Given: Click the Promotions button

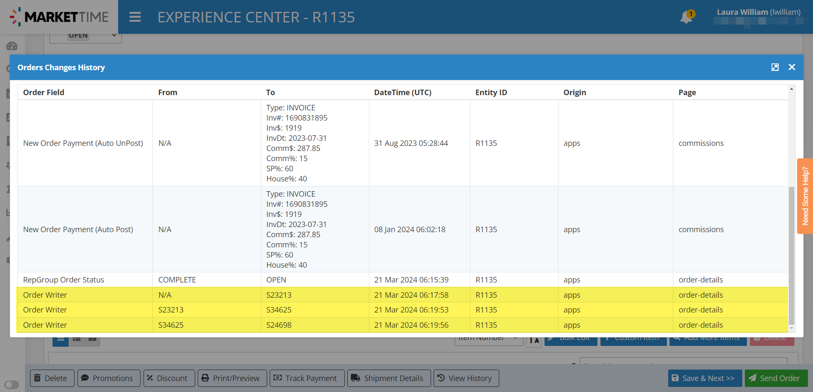Looking at the screenshot, I should click(x=108, y=378).
